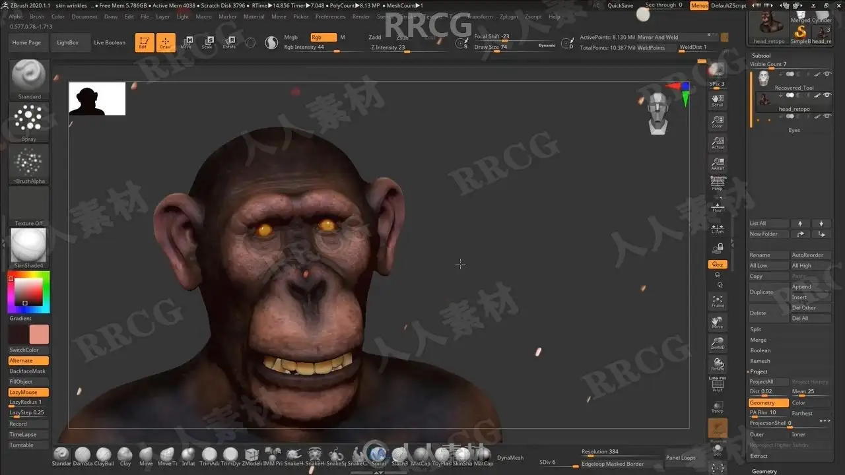Image resolution: width=845 pixels, height=475 pixels.
Task: Collapse the Project section
Action: coord(759,371)
